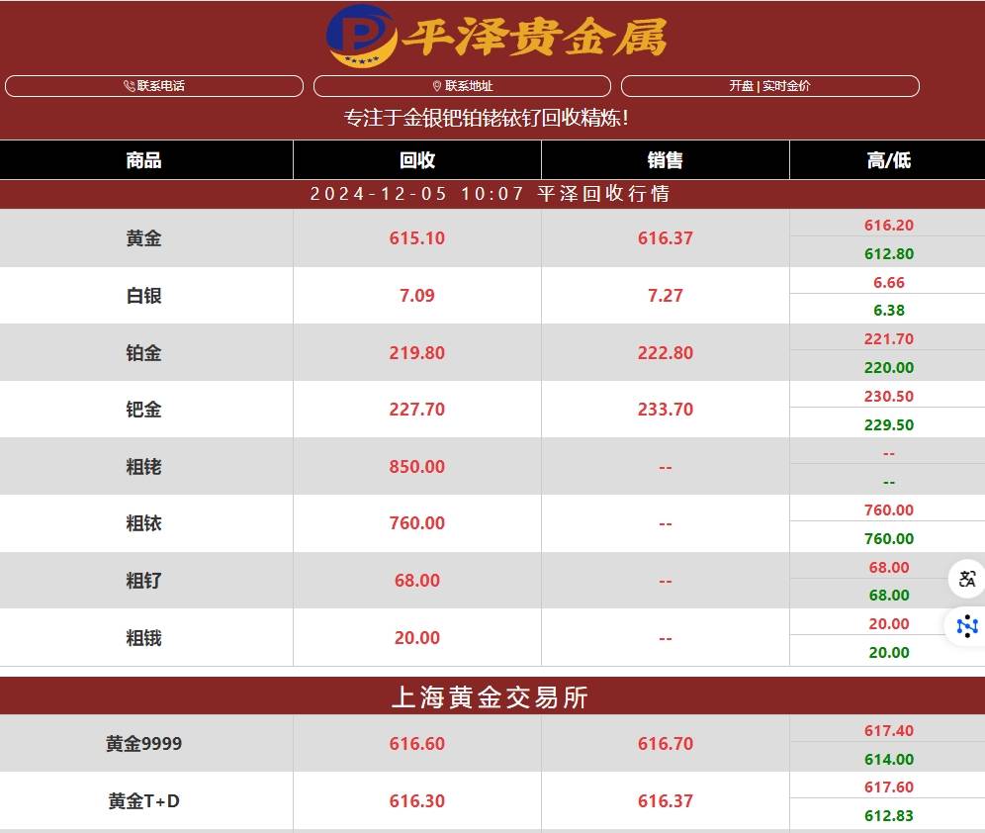Click the 钯金 recycle price 227.70

pyautogui.click(x=417, y=409)
